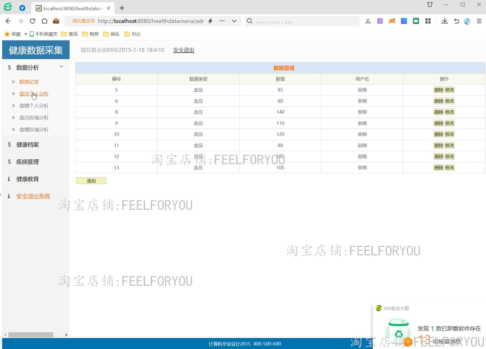Click the 健康数据采集 site logo title
Viewport: 486px width, 349px height.
tap(36, 50)
